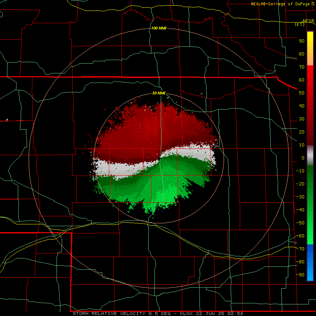The height and width of the screenshot is (316, 316).
Task: Select the [KT] units label
Action: point(300,24)
